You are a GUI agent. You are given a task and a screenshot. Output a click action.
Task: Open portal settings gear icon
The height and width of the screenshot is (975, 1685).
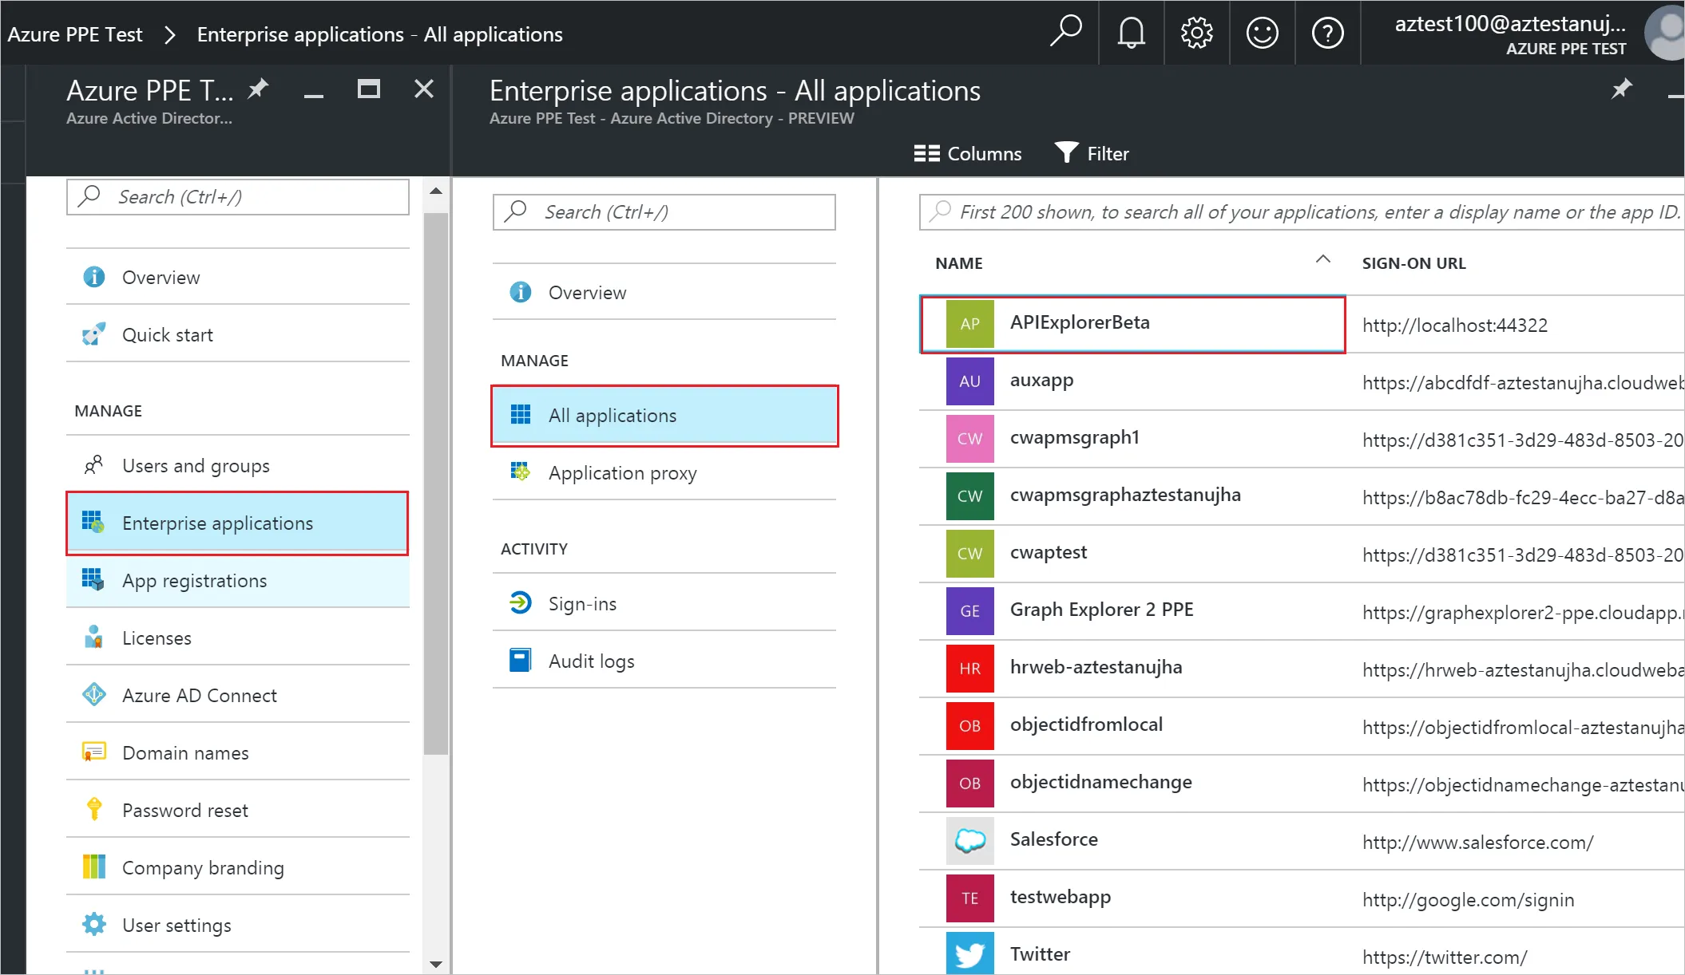pyautogui.click(x=1196, y=34)
